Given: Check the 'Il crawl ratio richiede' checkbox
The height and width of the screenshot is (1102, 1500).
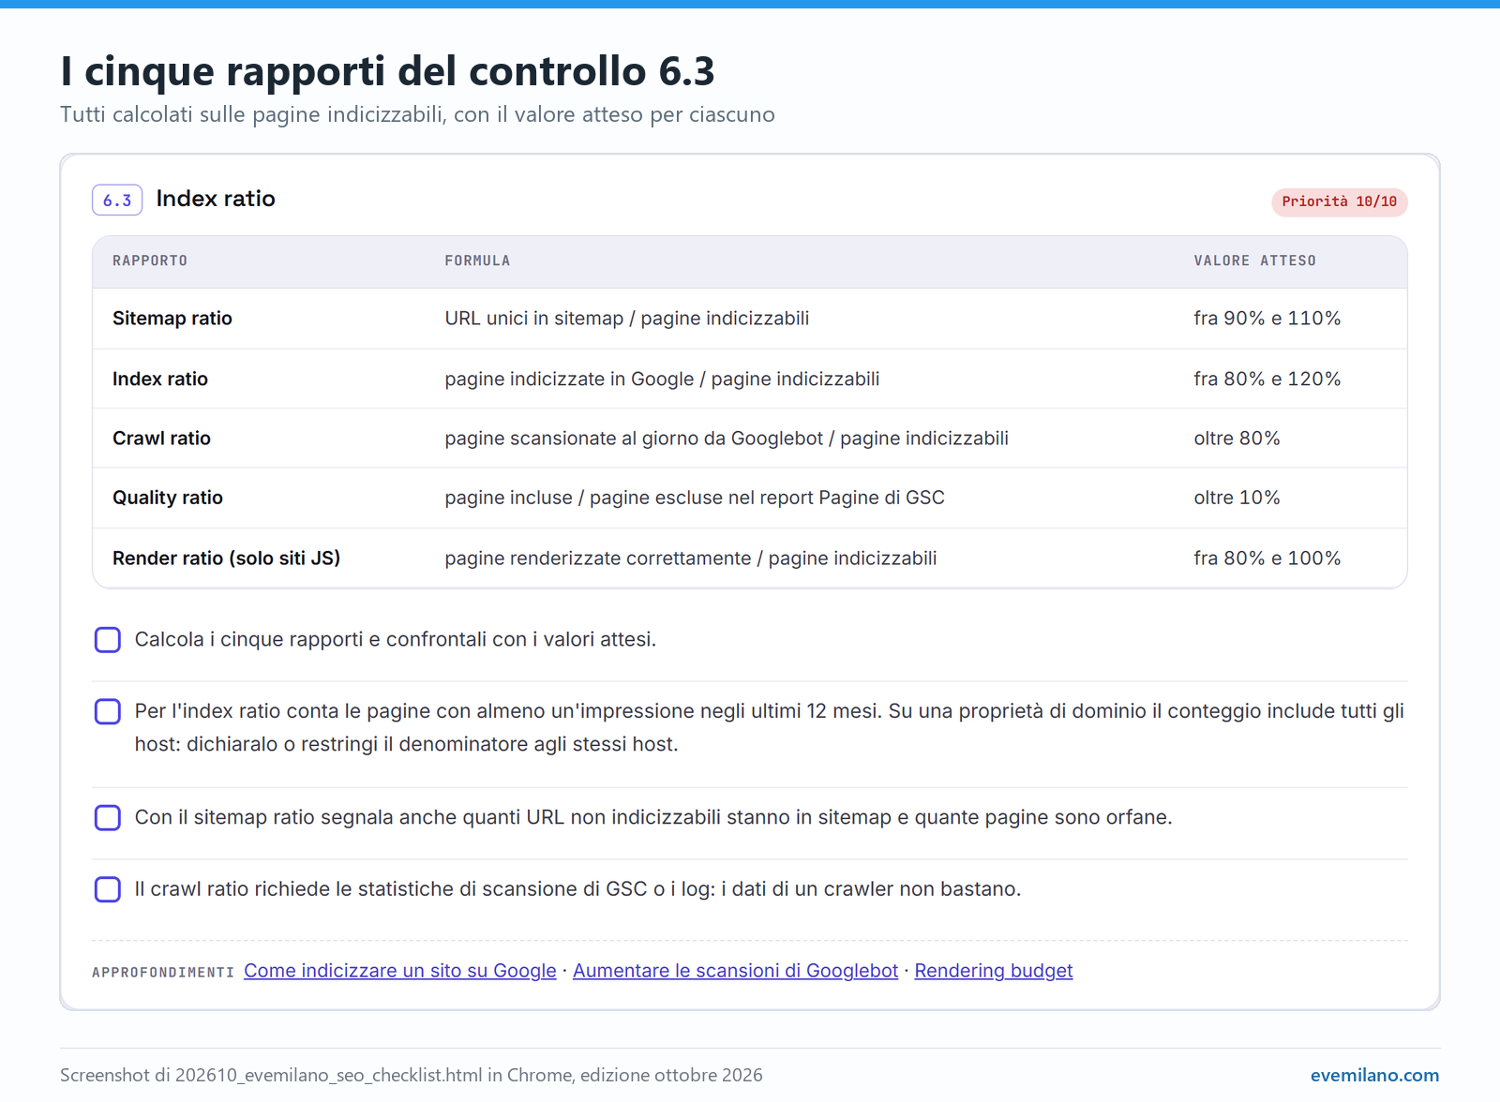Looking at the screenshot, I should pos(108,889).
